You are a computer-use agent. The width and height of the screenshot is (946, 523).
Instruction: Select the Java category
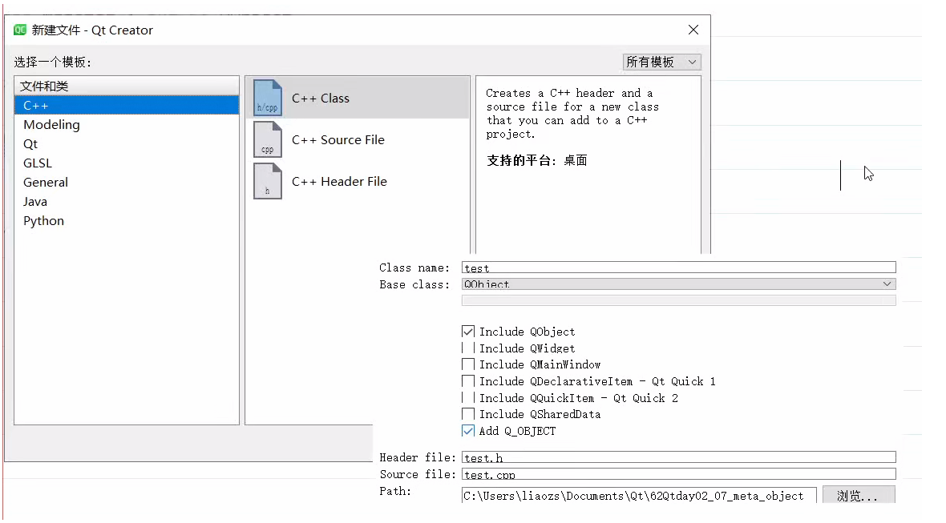pyautogui.click(x=127, y=202)
